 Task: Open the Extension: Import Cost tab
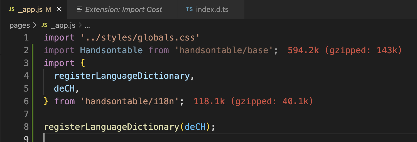pos(122,9)
